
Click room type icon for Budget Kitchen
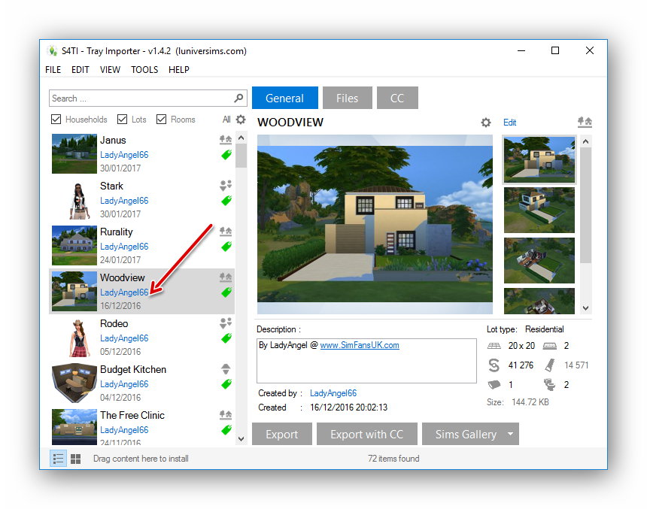[x=225, y=368]
